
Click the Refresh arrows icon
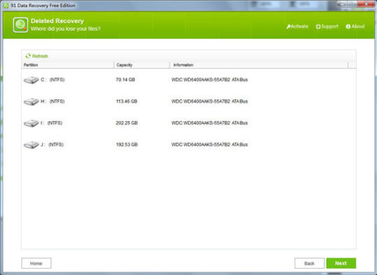point(28,56)
